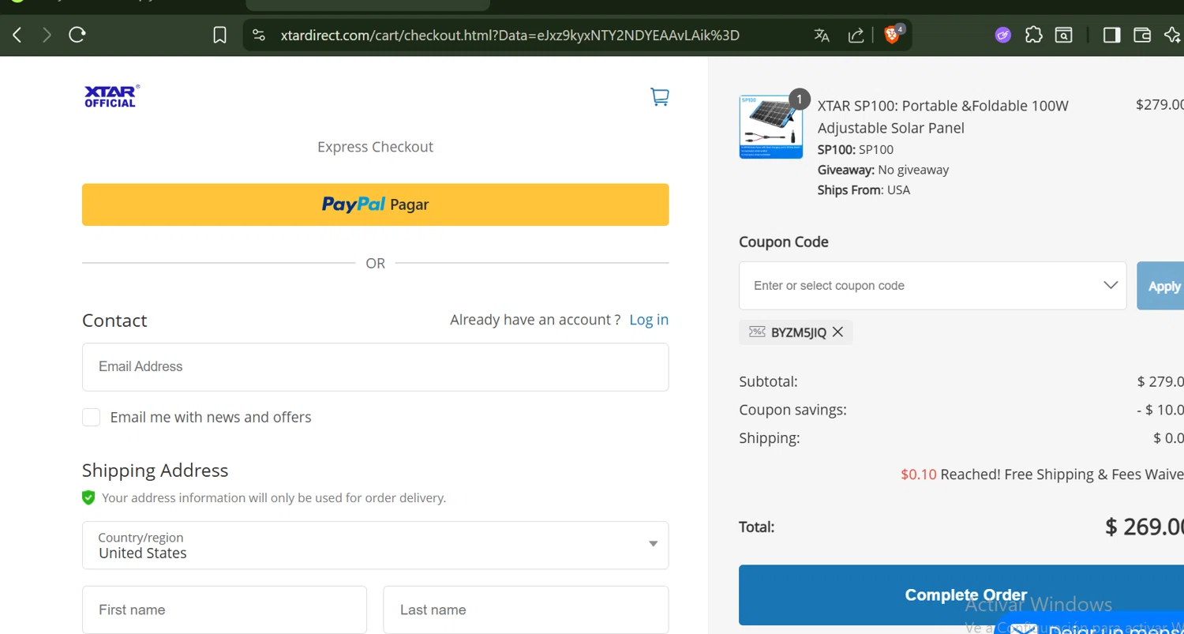This screenshot has height=634, width=1184.
Task: Click the Coupon savings label
Action: (792, 410)
